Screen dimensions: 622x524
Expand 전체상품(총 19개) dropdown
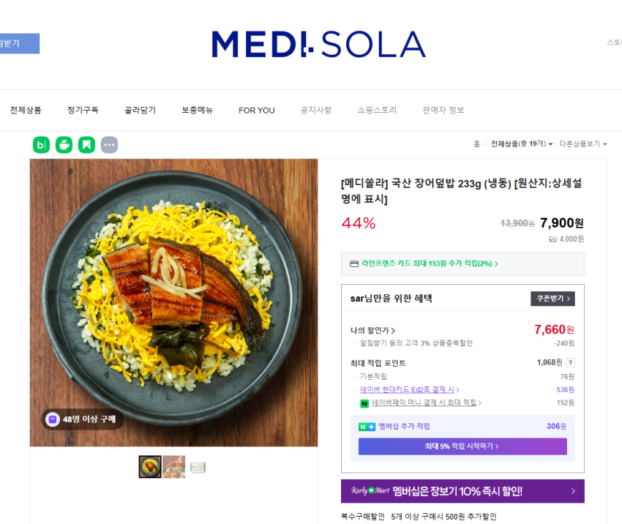click(x=522, y=143)
